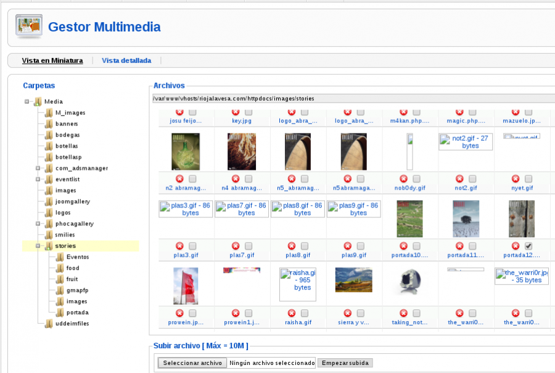Collapse the stories folder tree node
Viewport: 555px width, 373px height.
(38, 246)
